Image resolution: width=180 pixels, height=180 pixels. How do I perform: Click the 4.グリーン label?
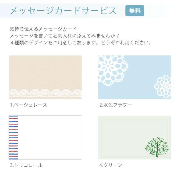(x=111, y=165)
